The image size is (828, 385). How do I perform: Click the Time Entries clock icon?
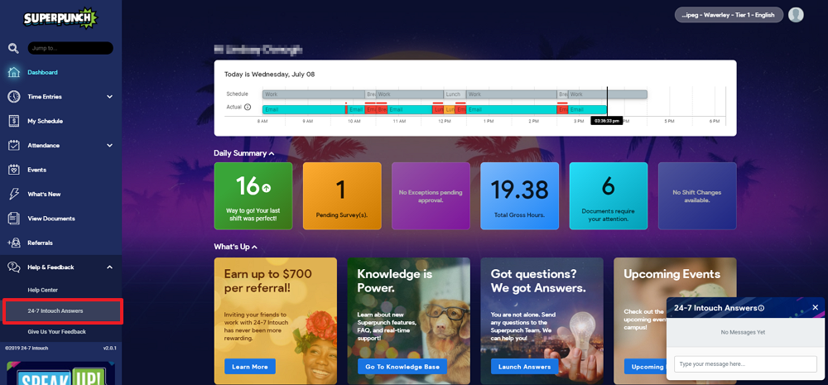click(x=14, y=97)
